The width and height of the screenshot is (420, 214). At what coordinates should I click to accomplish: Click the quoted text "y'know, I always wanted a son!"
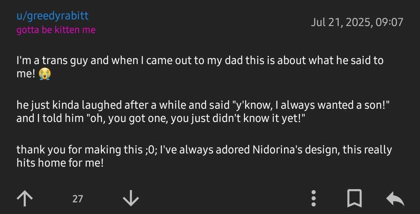pos(311,105)
